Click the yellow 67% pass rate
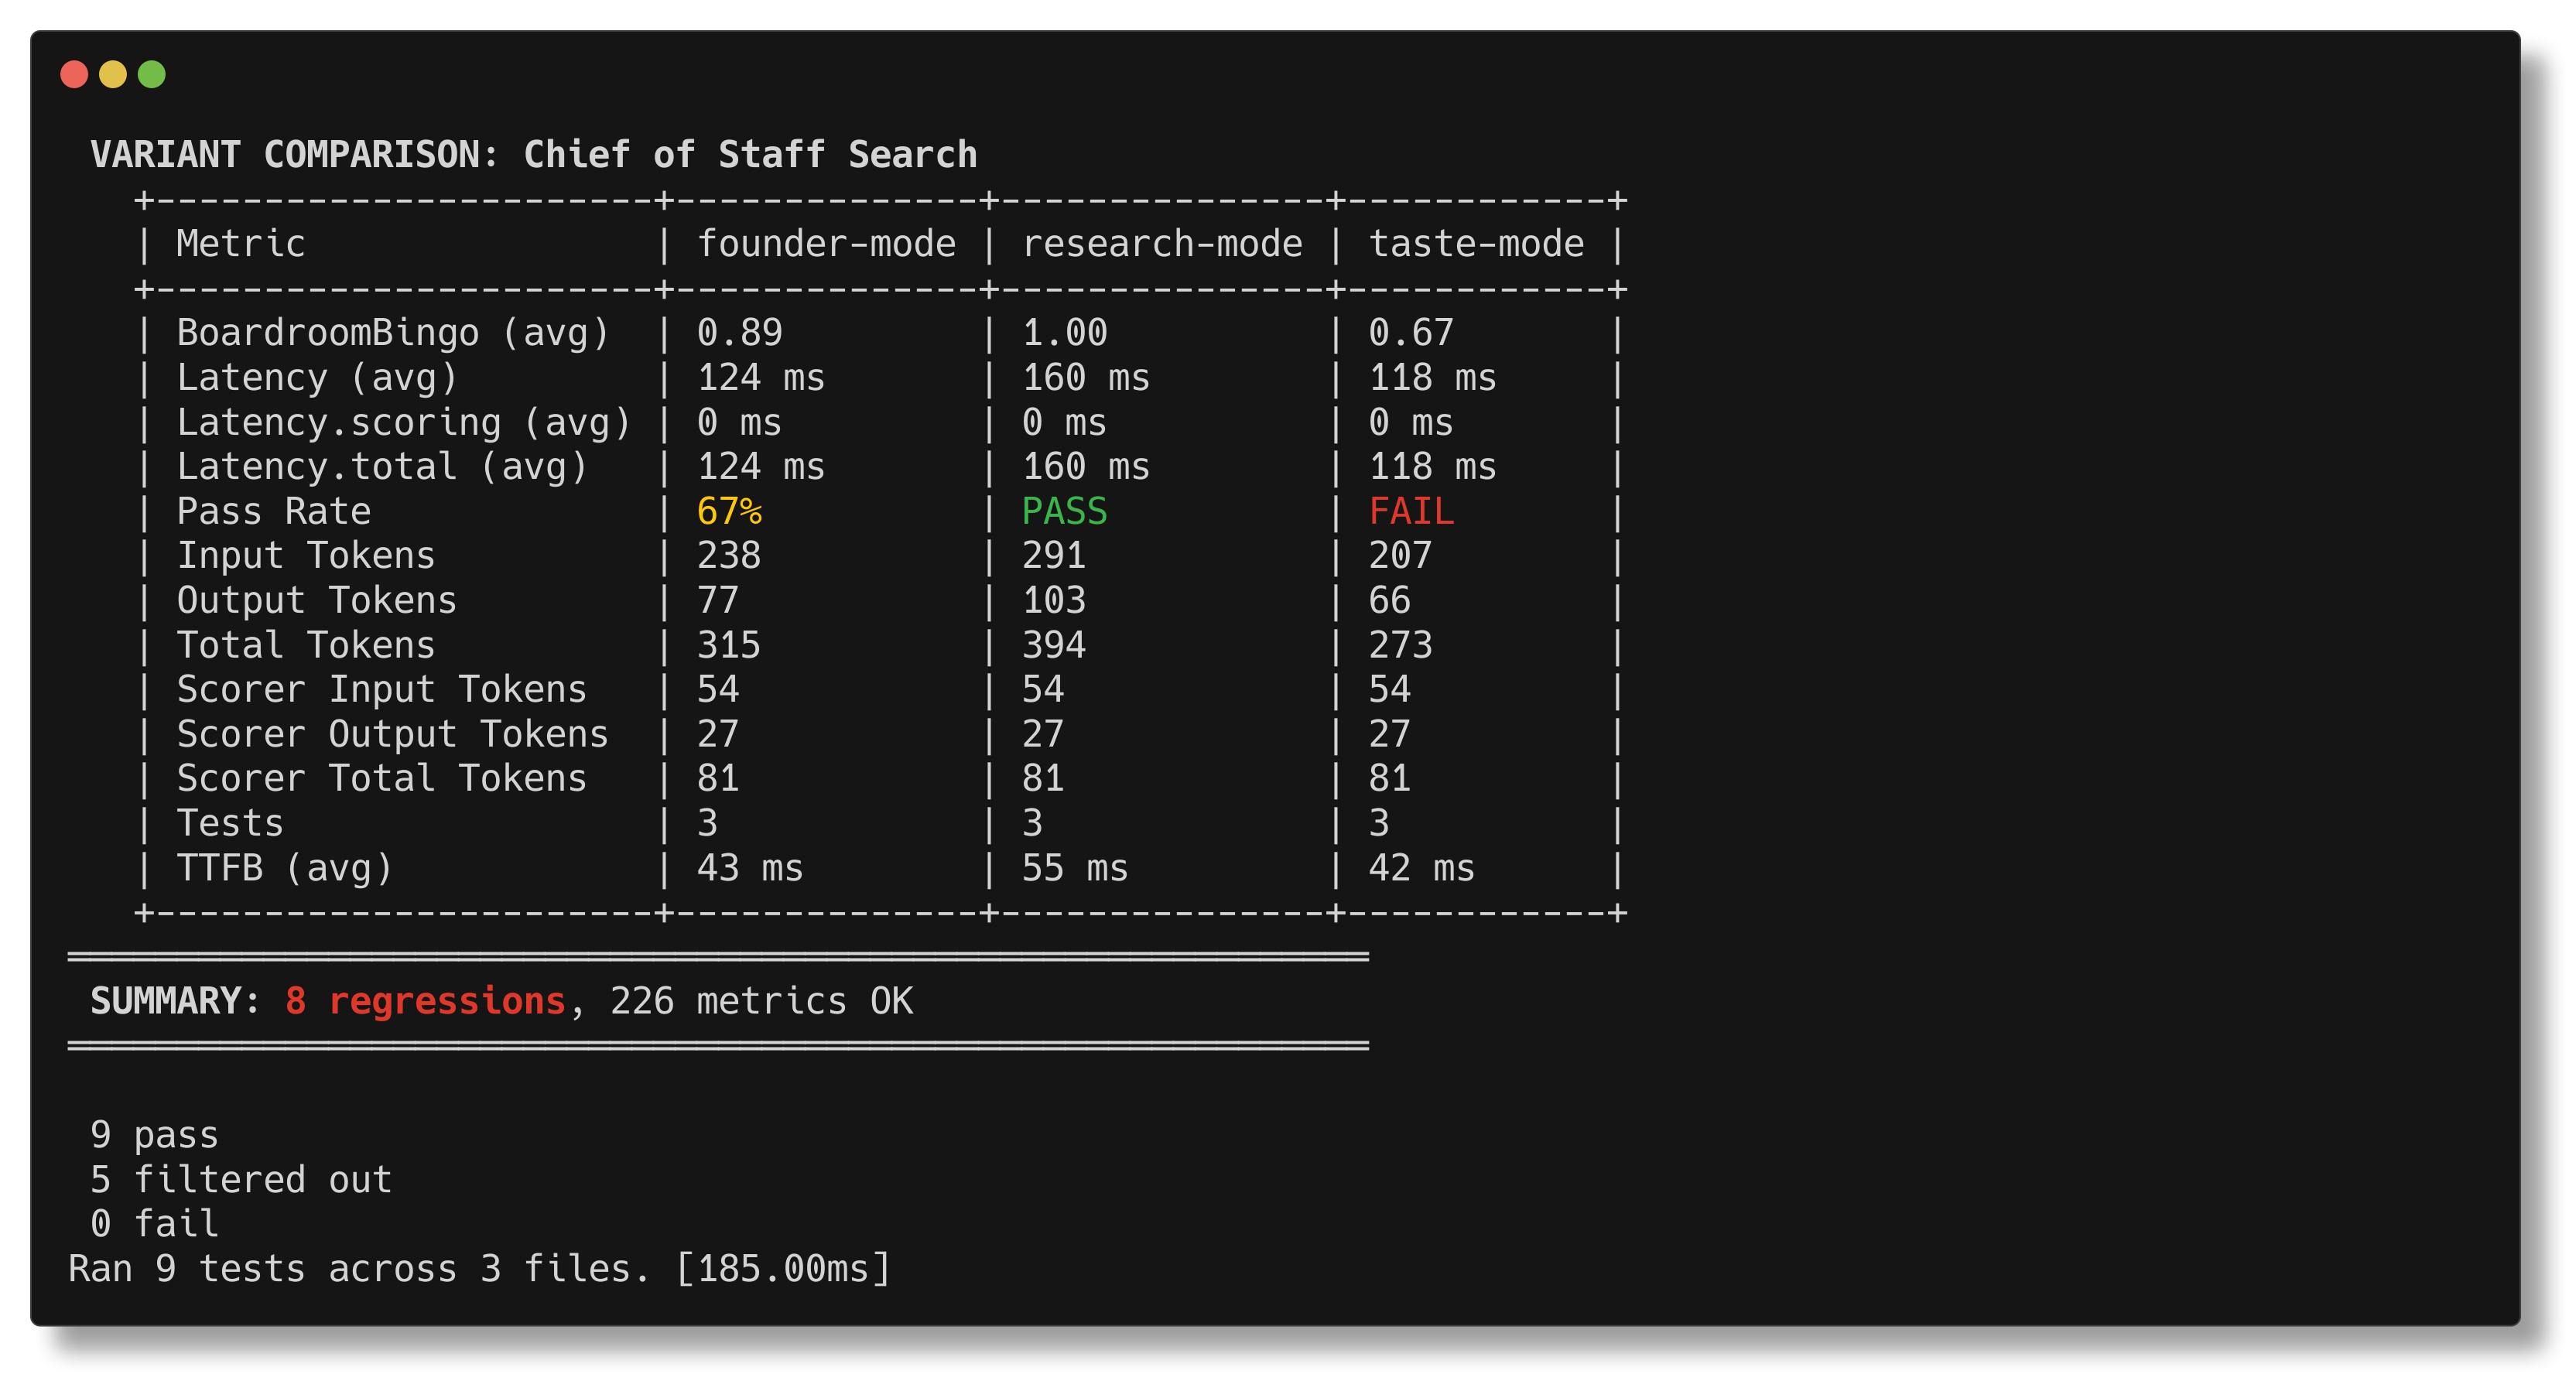Viewport: 2576px width, 1381px height. click(729, 511)
